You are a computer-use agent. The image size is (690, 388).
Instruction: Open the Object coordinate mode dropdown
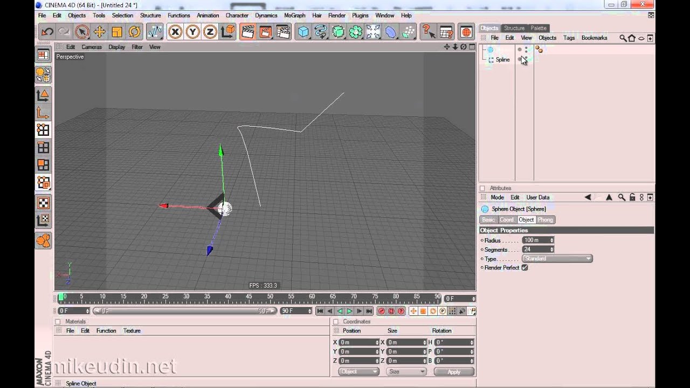coord(358,372)
